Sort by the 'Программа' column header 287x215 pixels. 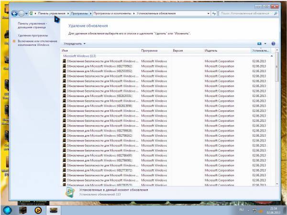pos(156,51)
